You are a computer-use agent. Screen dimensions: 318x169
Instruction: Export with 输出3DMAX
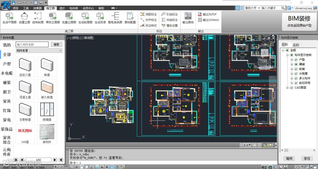tap(208, 20)
